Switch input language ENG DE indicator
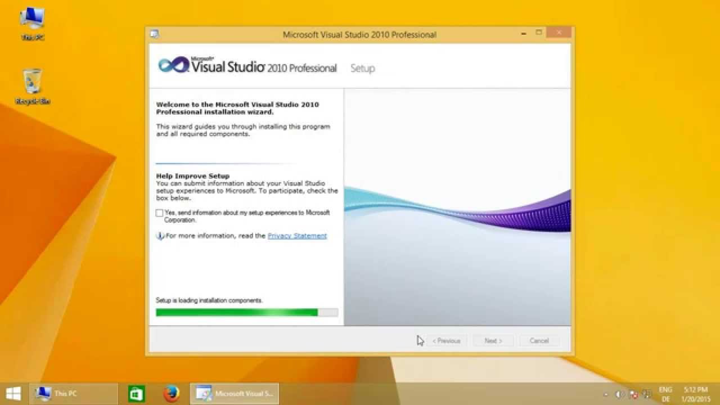This screenshot has width=720, height=405. [665, 394]
